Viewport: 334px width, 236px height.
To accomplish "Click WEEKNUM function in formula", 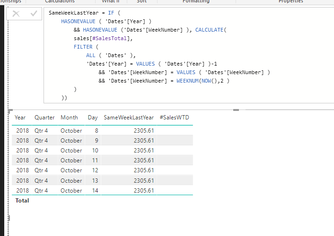I will pyautogui.click(x=187, y=81).
